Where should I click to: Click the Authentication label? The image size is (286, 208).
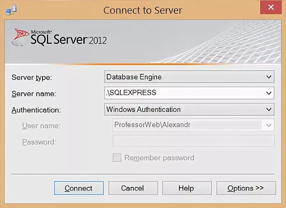(x=36, y=110)
